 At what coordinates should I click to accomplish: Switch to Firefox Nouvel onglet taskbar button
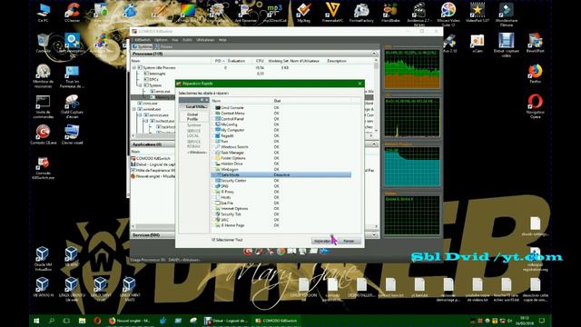click(x=129, y=321)
